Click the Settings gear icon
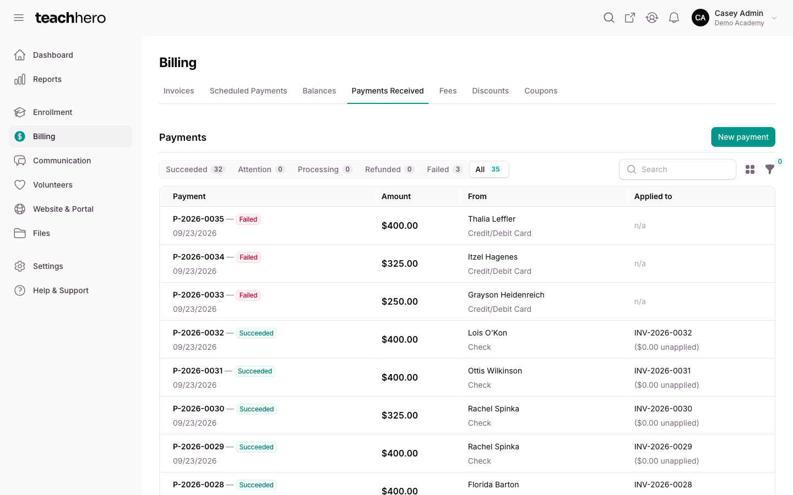Image resolution: width=793 pixels, height=495 pixels. [x=20, y=266]
